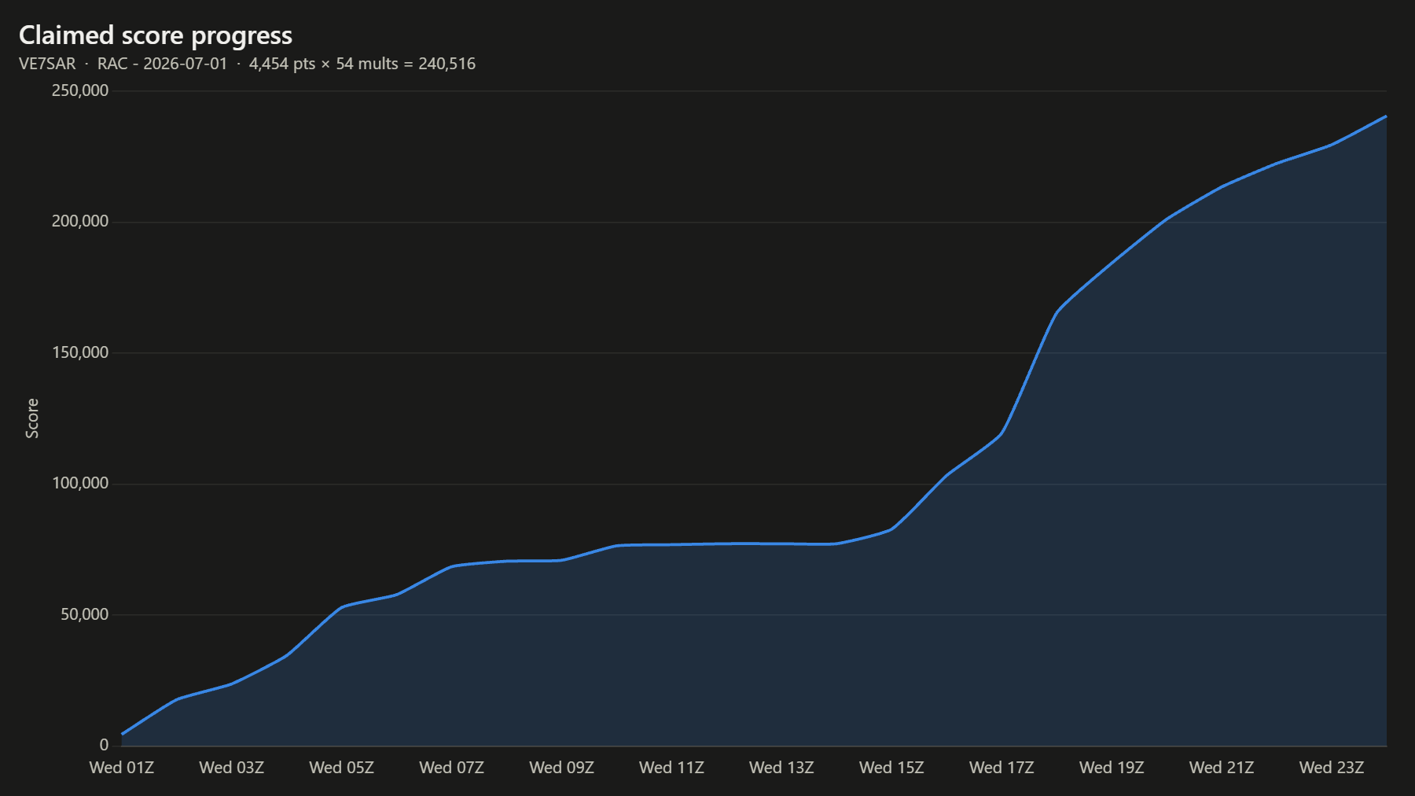1415x796 pixels.
Task: Click the 'Wed 21Z' x-axis label
Action: click(x=1222, y=768)
